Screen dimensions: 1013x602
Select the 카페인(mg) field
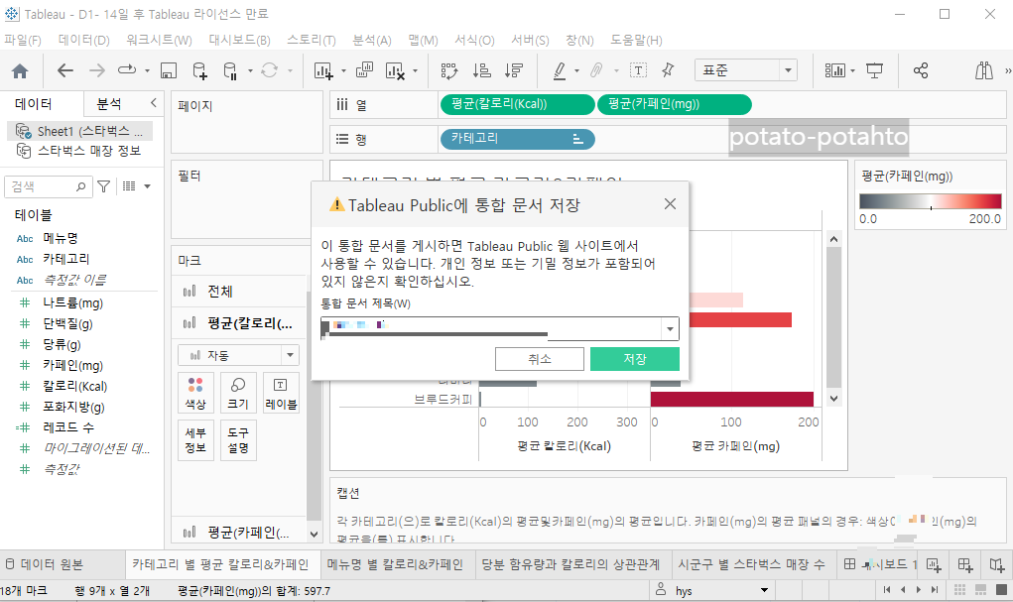click(x=73, y=366)
